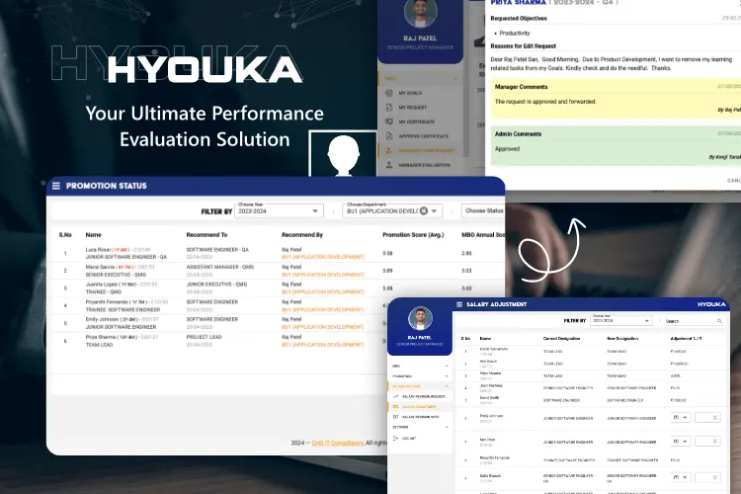
Task: Click adjustment amount field for Sofia Bianchi
Action: (707, 477)
